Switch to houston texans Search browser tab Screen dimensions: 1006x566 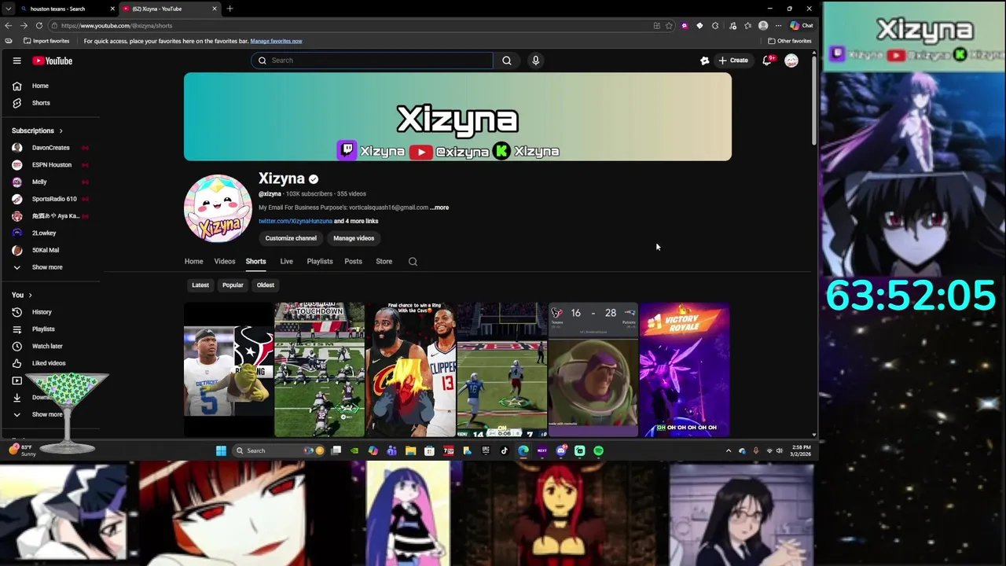66,9
